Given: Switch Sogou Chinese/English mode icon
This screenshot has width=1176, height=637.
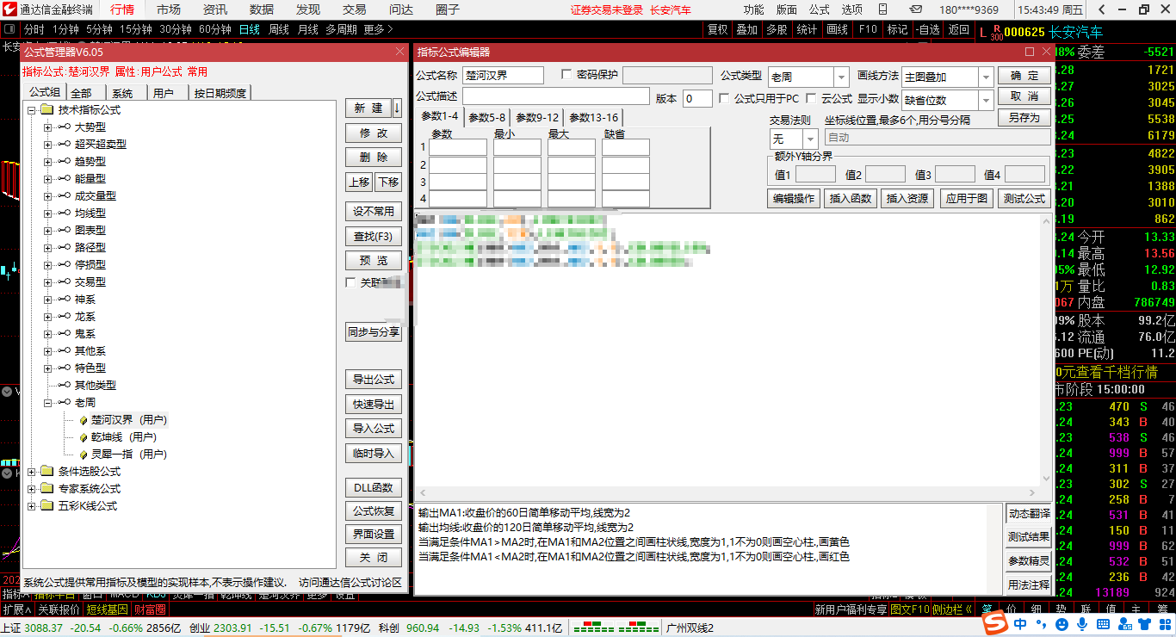Looking at the screenshot, I should click(1019, 623).
